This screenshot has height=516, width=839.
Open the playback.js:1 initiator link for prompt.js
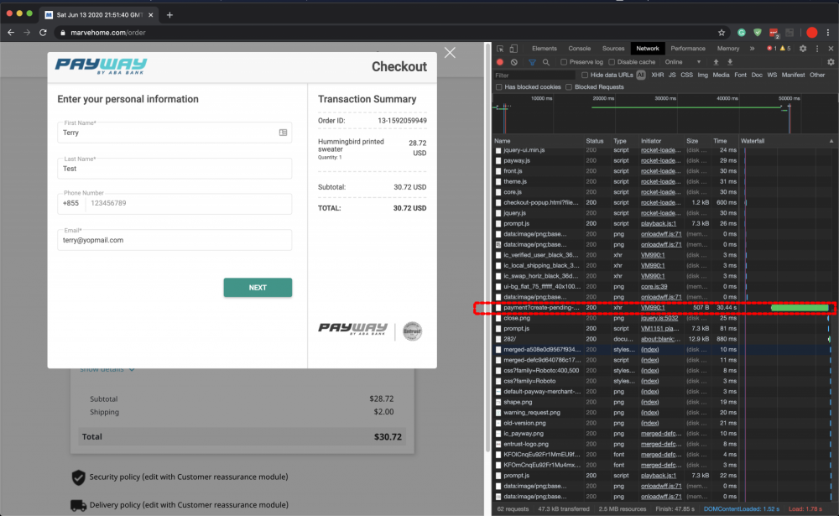[x=658, y=224]
